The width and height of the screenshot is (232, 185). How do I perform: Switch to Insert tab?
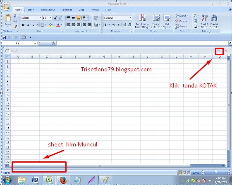[31, 10]
